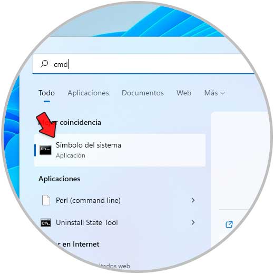The image size is (274, 274).
Task: Click the Símbolo del sistema black console icon
Action: [x=45, y=150]
